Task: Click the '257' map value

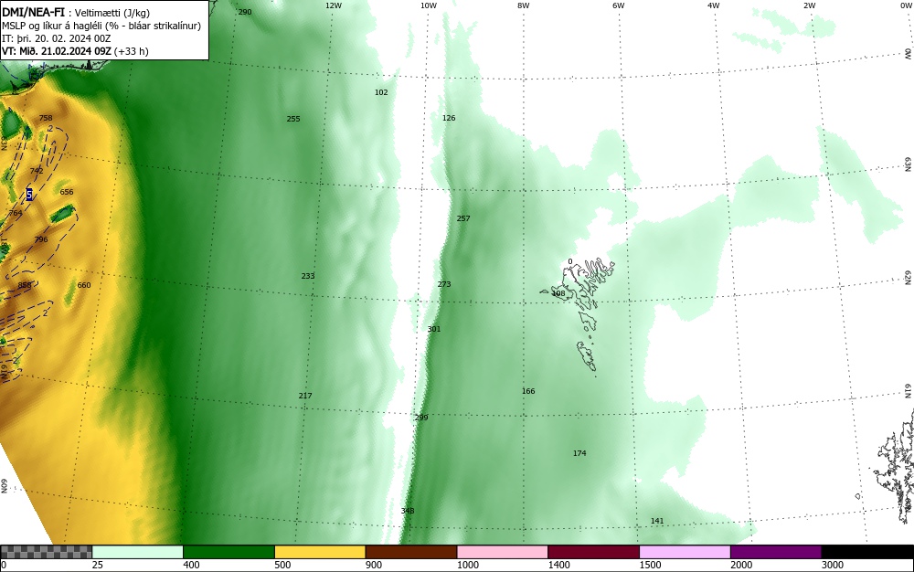Action: pos(463,218)
